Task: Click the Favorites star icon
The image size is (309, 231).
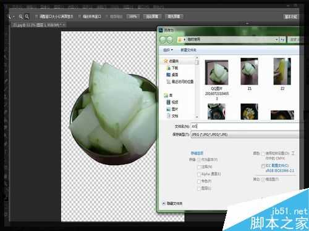Action: click(166, 61)
